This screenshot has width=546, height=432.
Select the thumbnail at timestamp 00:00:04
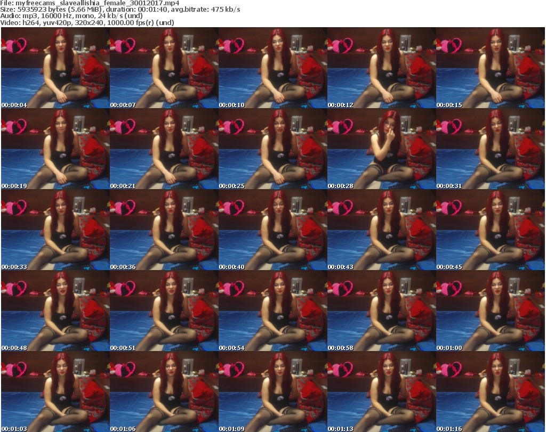coord(55,68)
